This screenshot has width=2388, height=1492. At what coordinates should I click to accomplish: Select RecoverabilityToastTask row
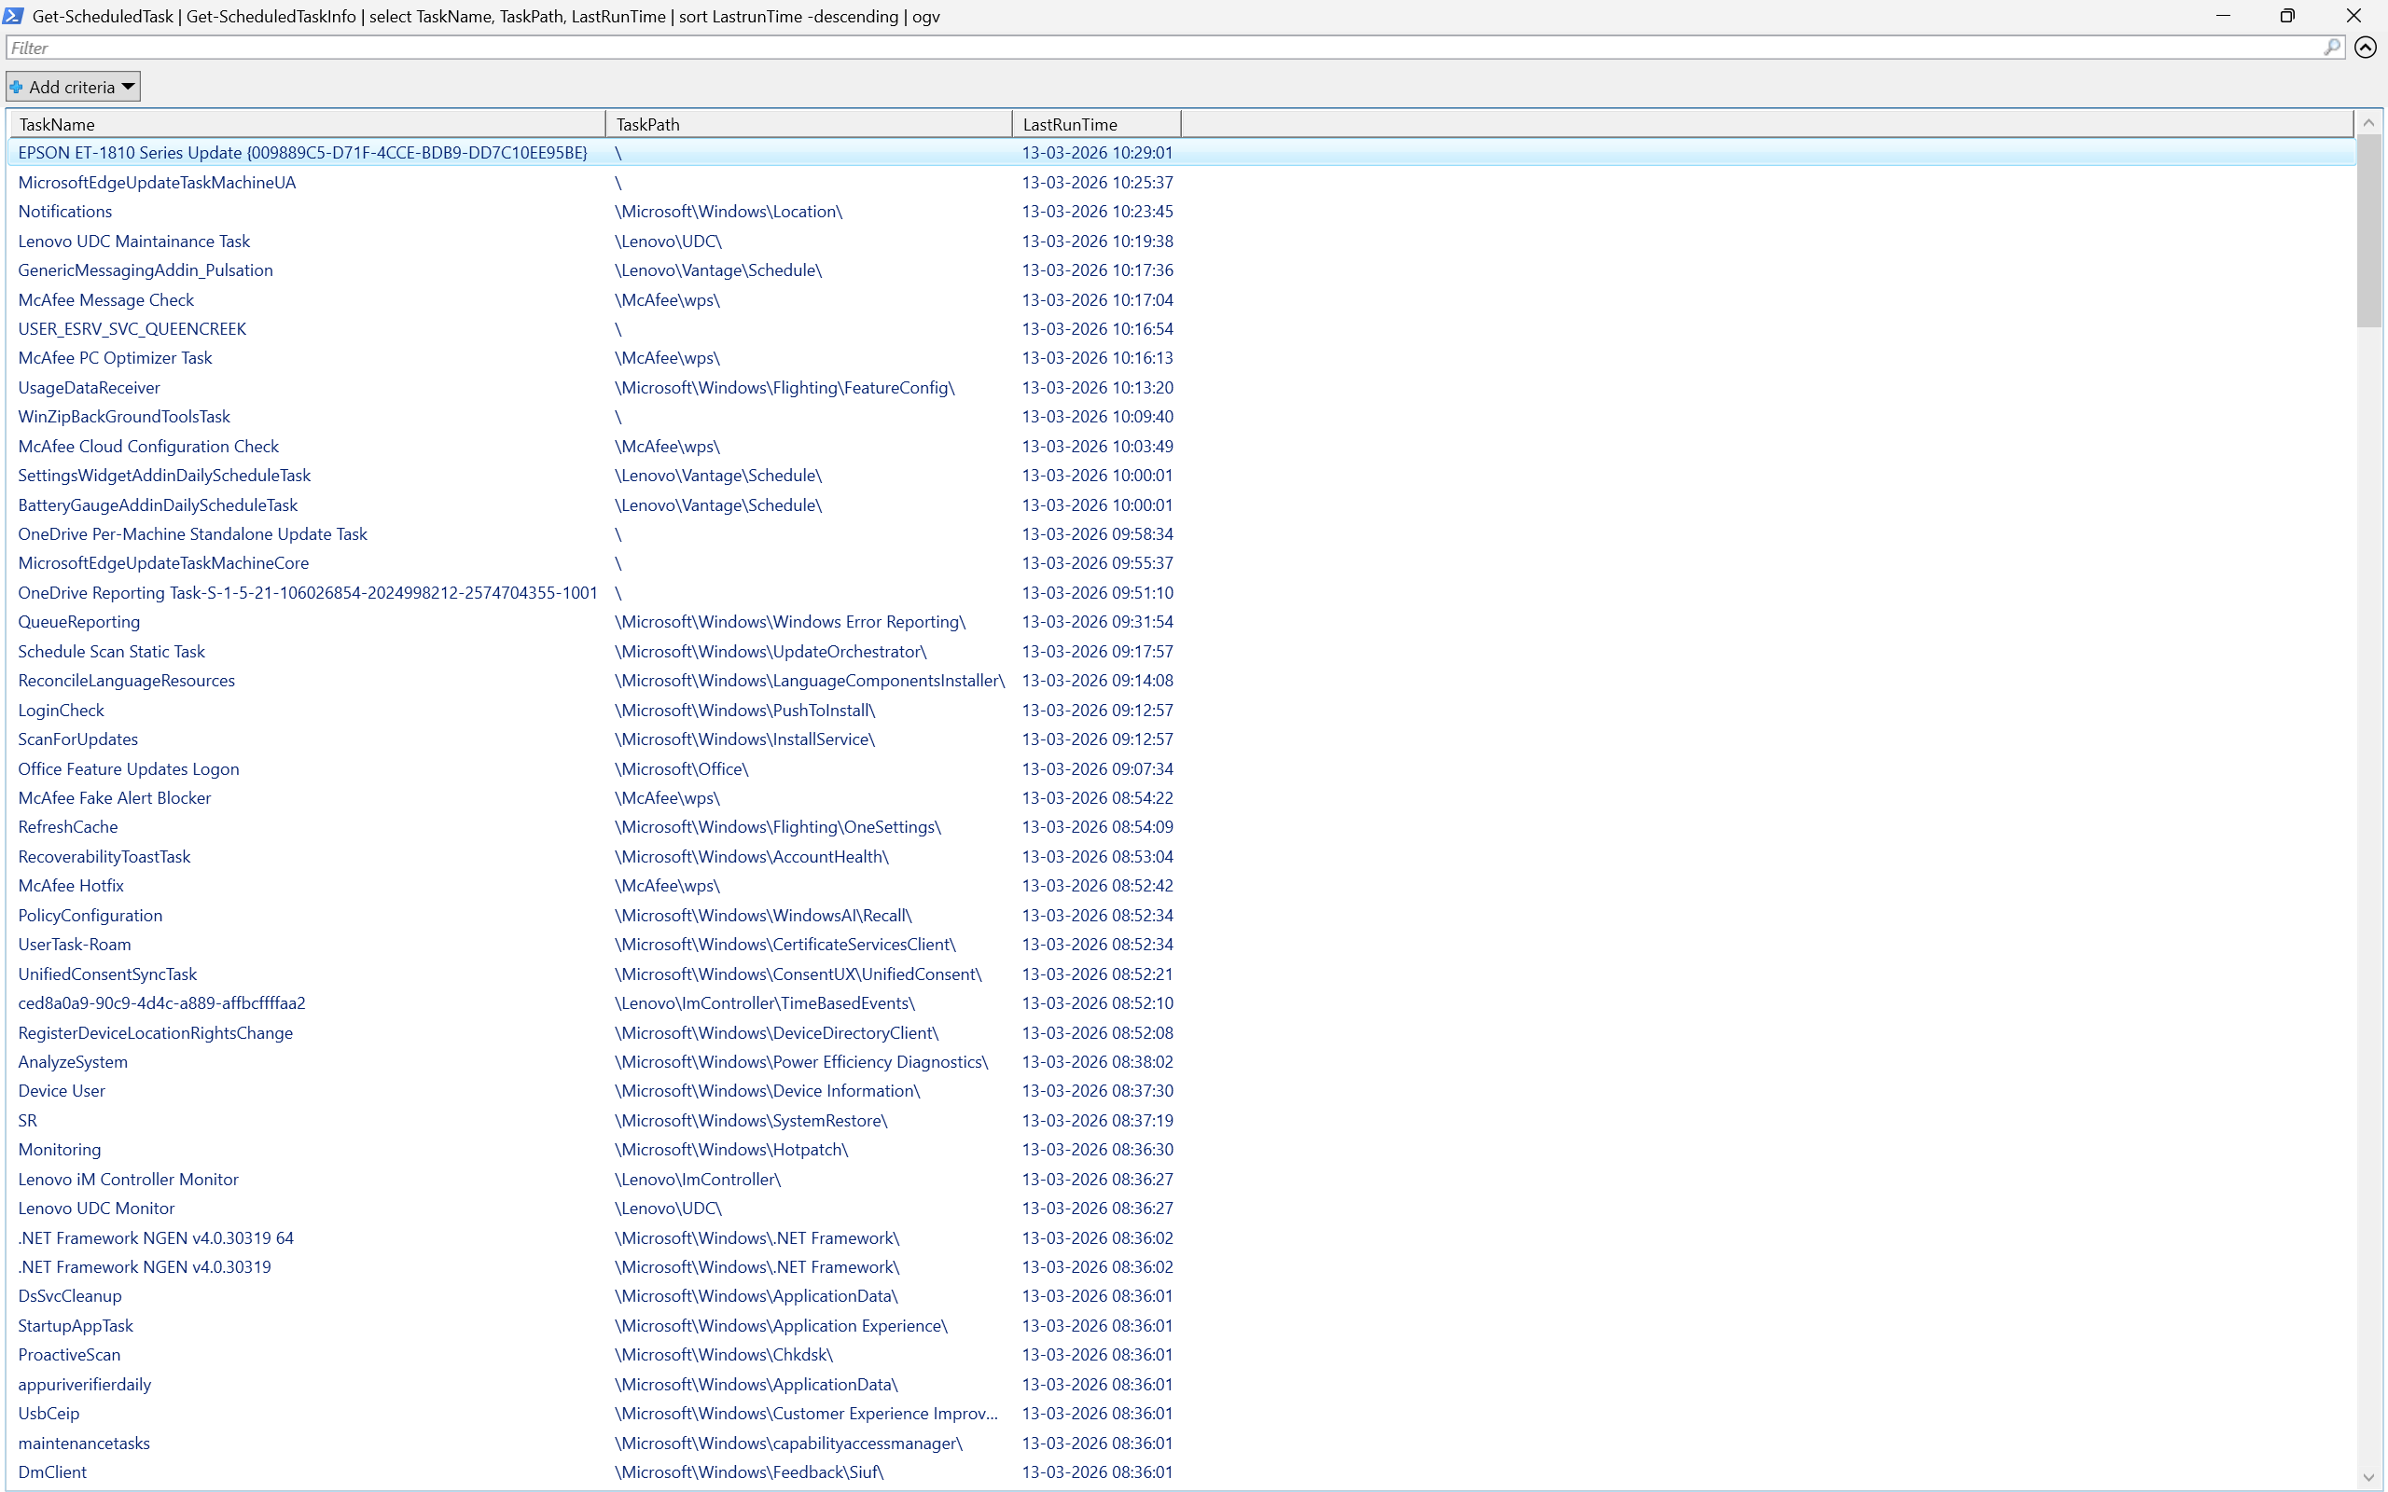pos(1182,857)
